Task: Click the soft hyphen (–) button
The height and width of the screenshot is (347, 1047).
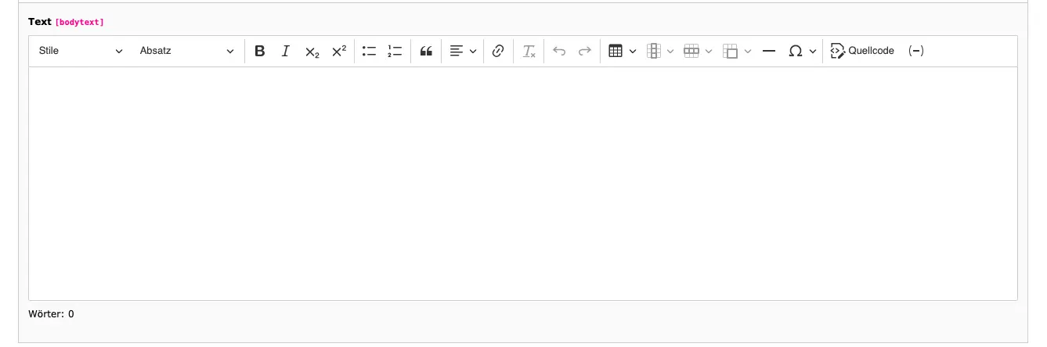Action: tap(916, 52)
